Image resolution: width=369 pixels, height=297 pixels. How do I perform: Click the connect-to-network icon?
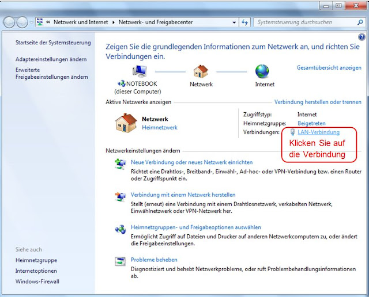tap(121, 197)
